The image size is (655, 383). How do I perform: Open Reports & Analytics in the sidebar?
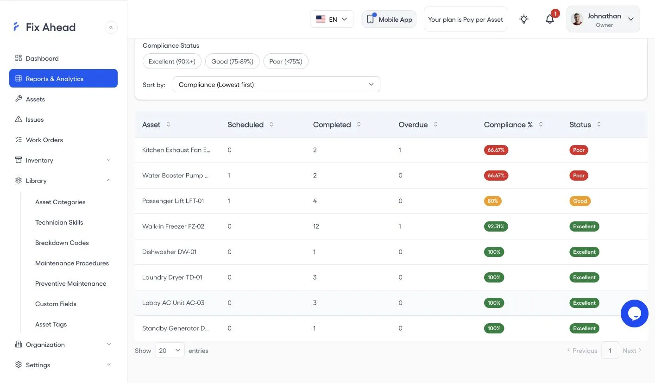point(63,79)
